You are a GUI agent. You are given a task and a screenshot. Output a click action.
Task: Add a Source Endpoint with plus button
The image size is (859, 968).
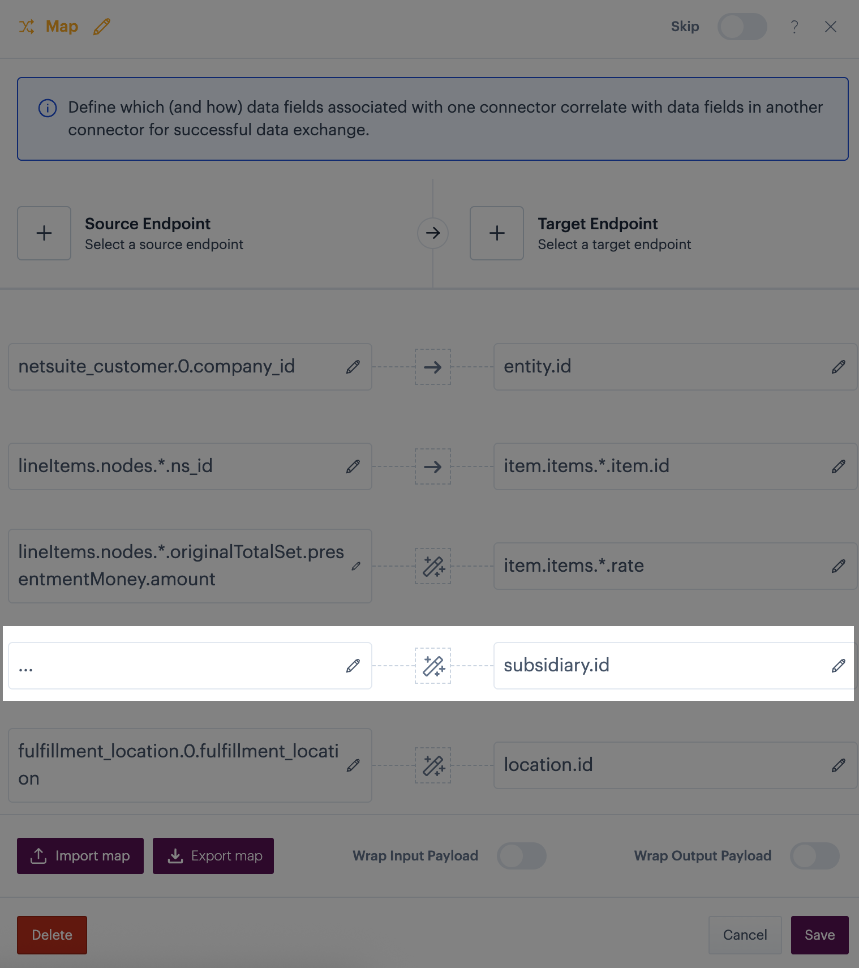44,233
